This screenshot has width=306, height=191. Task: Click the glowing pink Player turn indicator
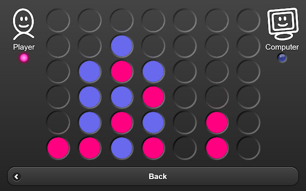click(24, 58)
